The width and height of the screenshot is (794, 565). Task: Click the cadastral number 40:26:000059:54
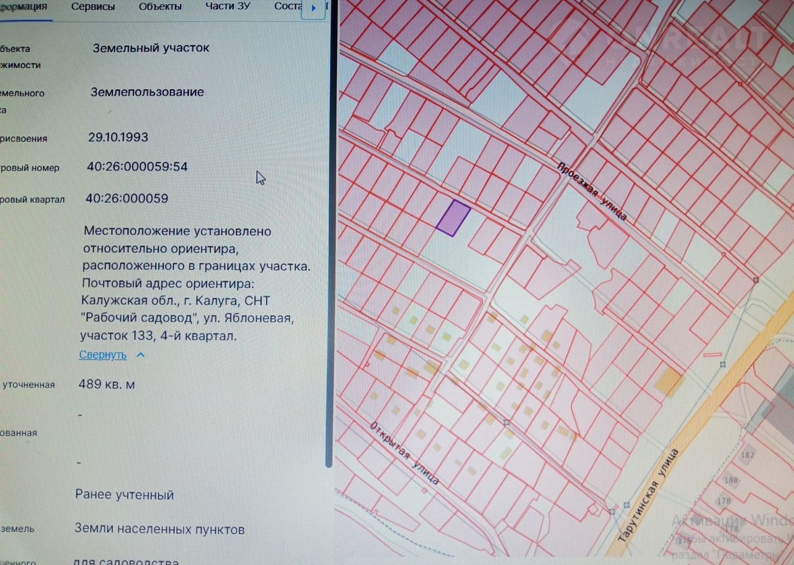coord(137,167)
